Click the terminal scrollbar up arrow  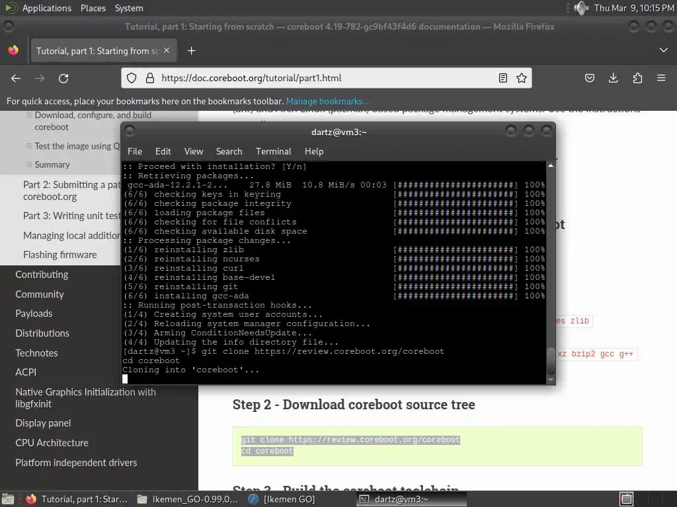tap(551, 166)
